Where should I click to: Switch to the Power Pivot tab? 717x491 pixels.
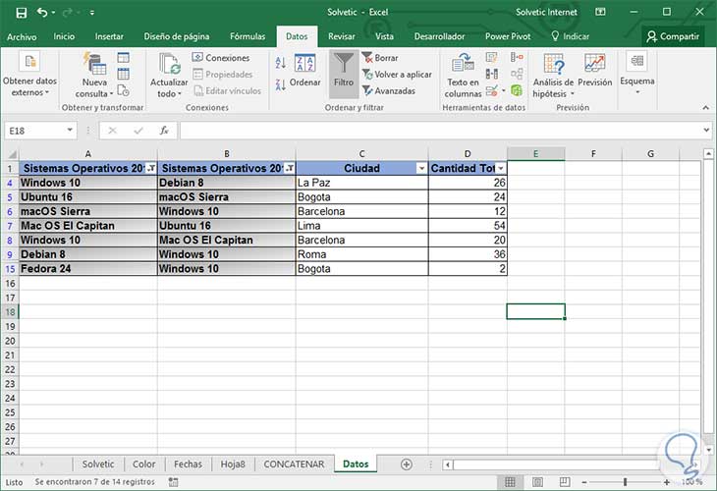pos(508,36)
